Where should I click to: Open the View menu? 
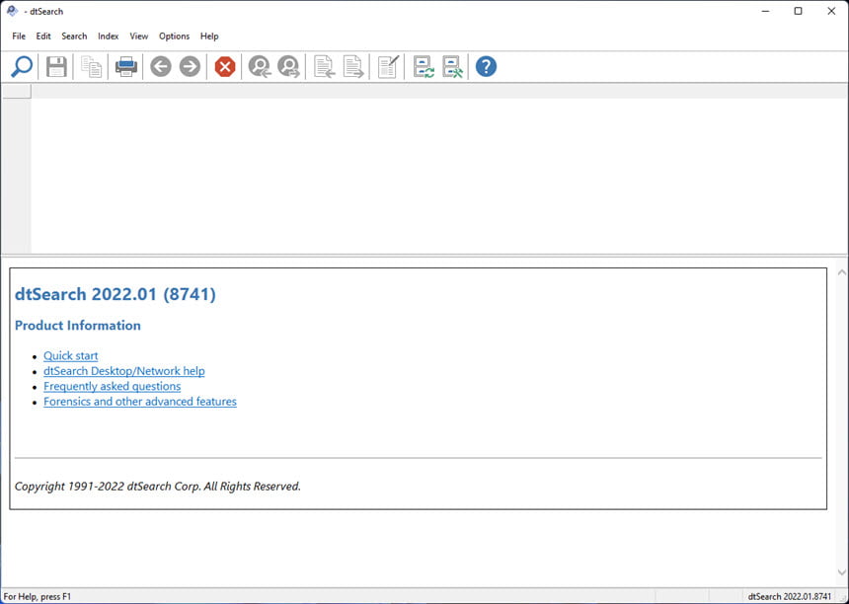[138, 37]
